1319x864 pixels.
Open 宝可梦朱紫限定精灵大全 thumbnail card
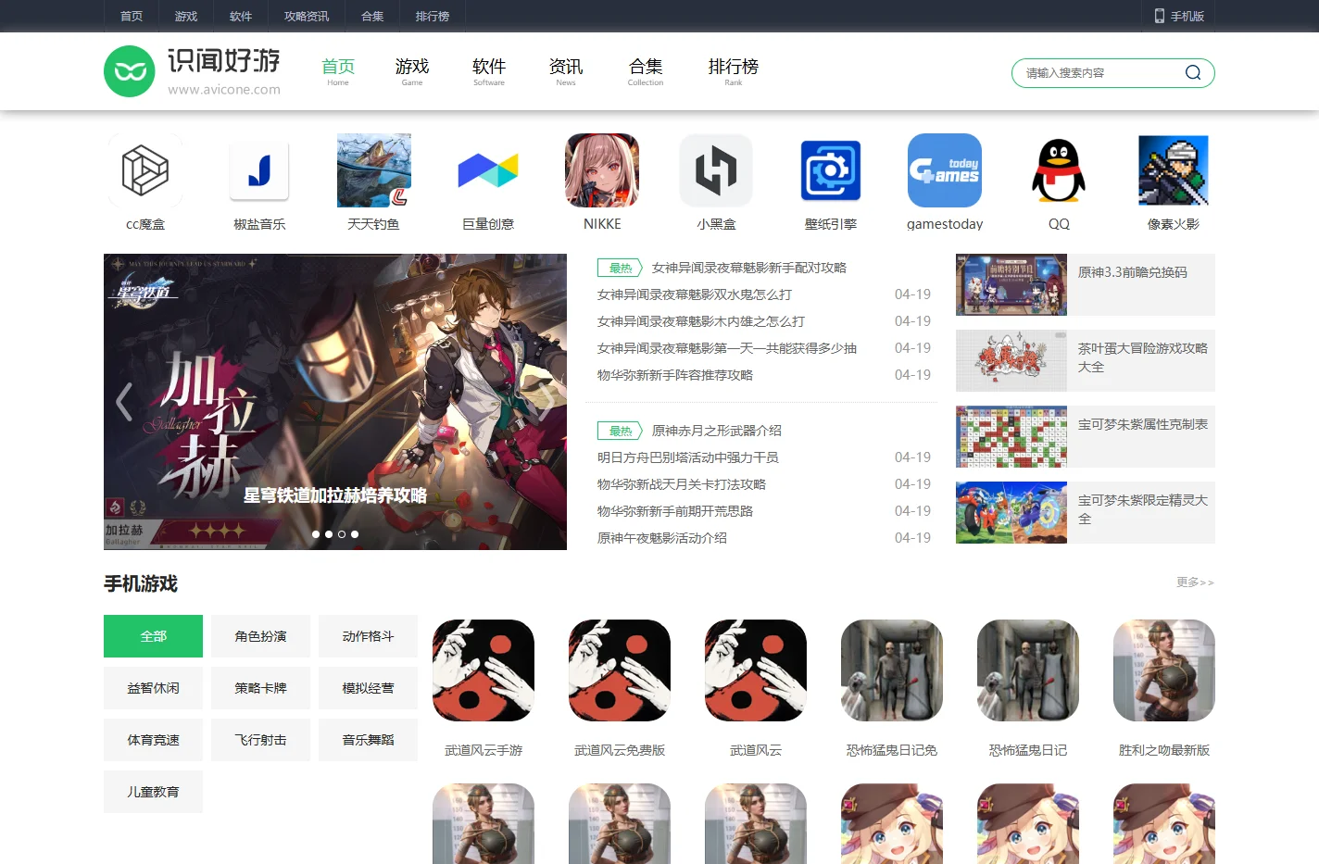click(x=1086, y=513)
